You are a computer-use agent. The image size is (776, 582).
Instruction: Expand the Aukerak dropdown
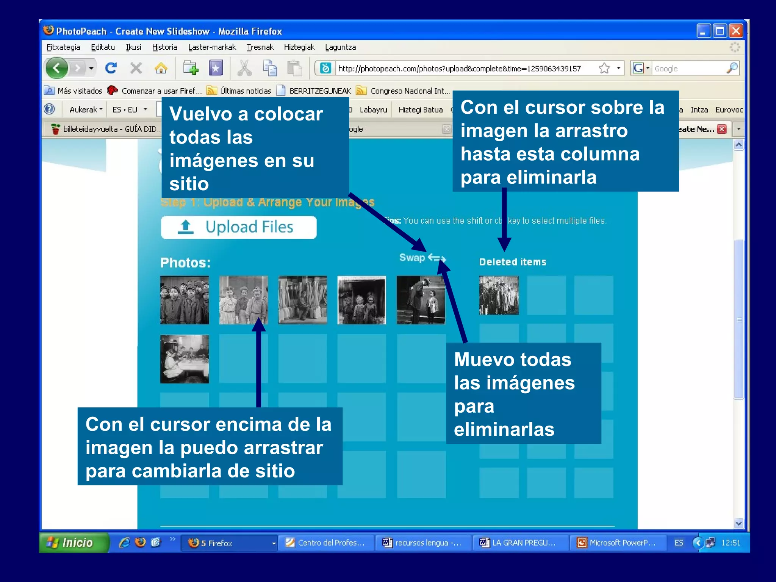pyautogui.click(x=86, y=110)
